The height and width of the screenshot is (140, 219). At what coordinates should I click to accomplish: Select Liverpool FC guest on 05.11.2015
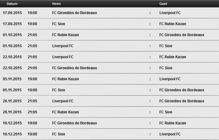[x=170, y=79]
